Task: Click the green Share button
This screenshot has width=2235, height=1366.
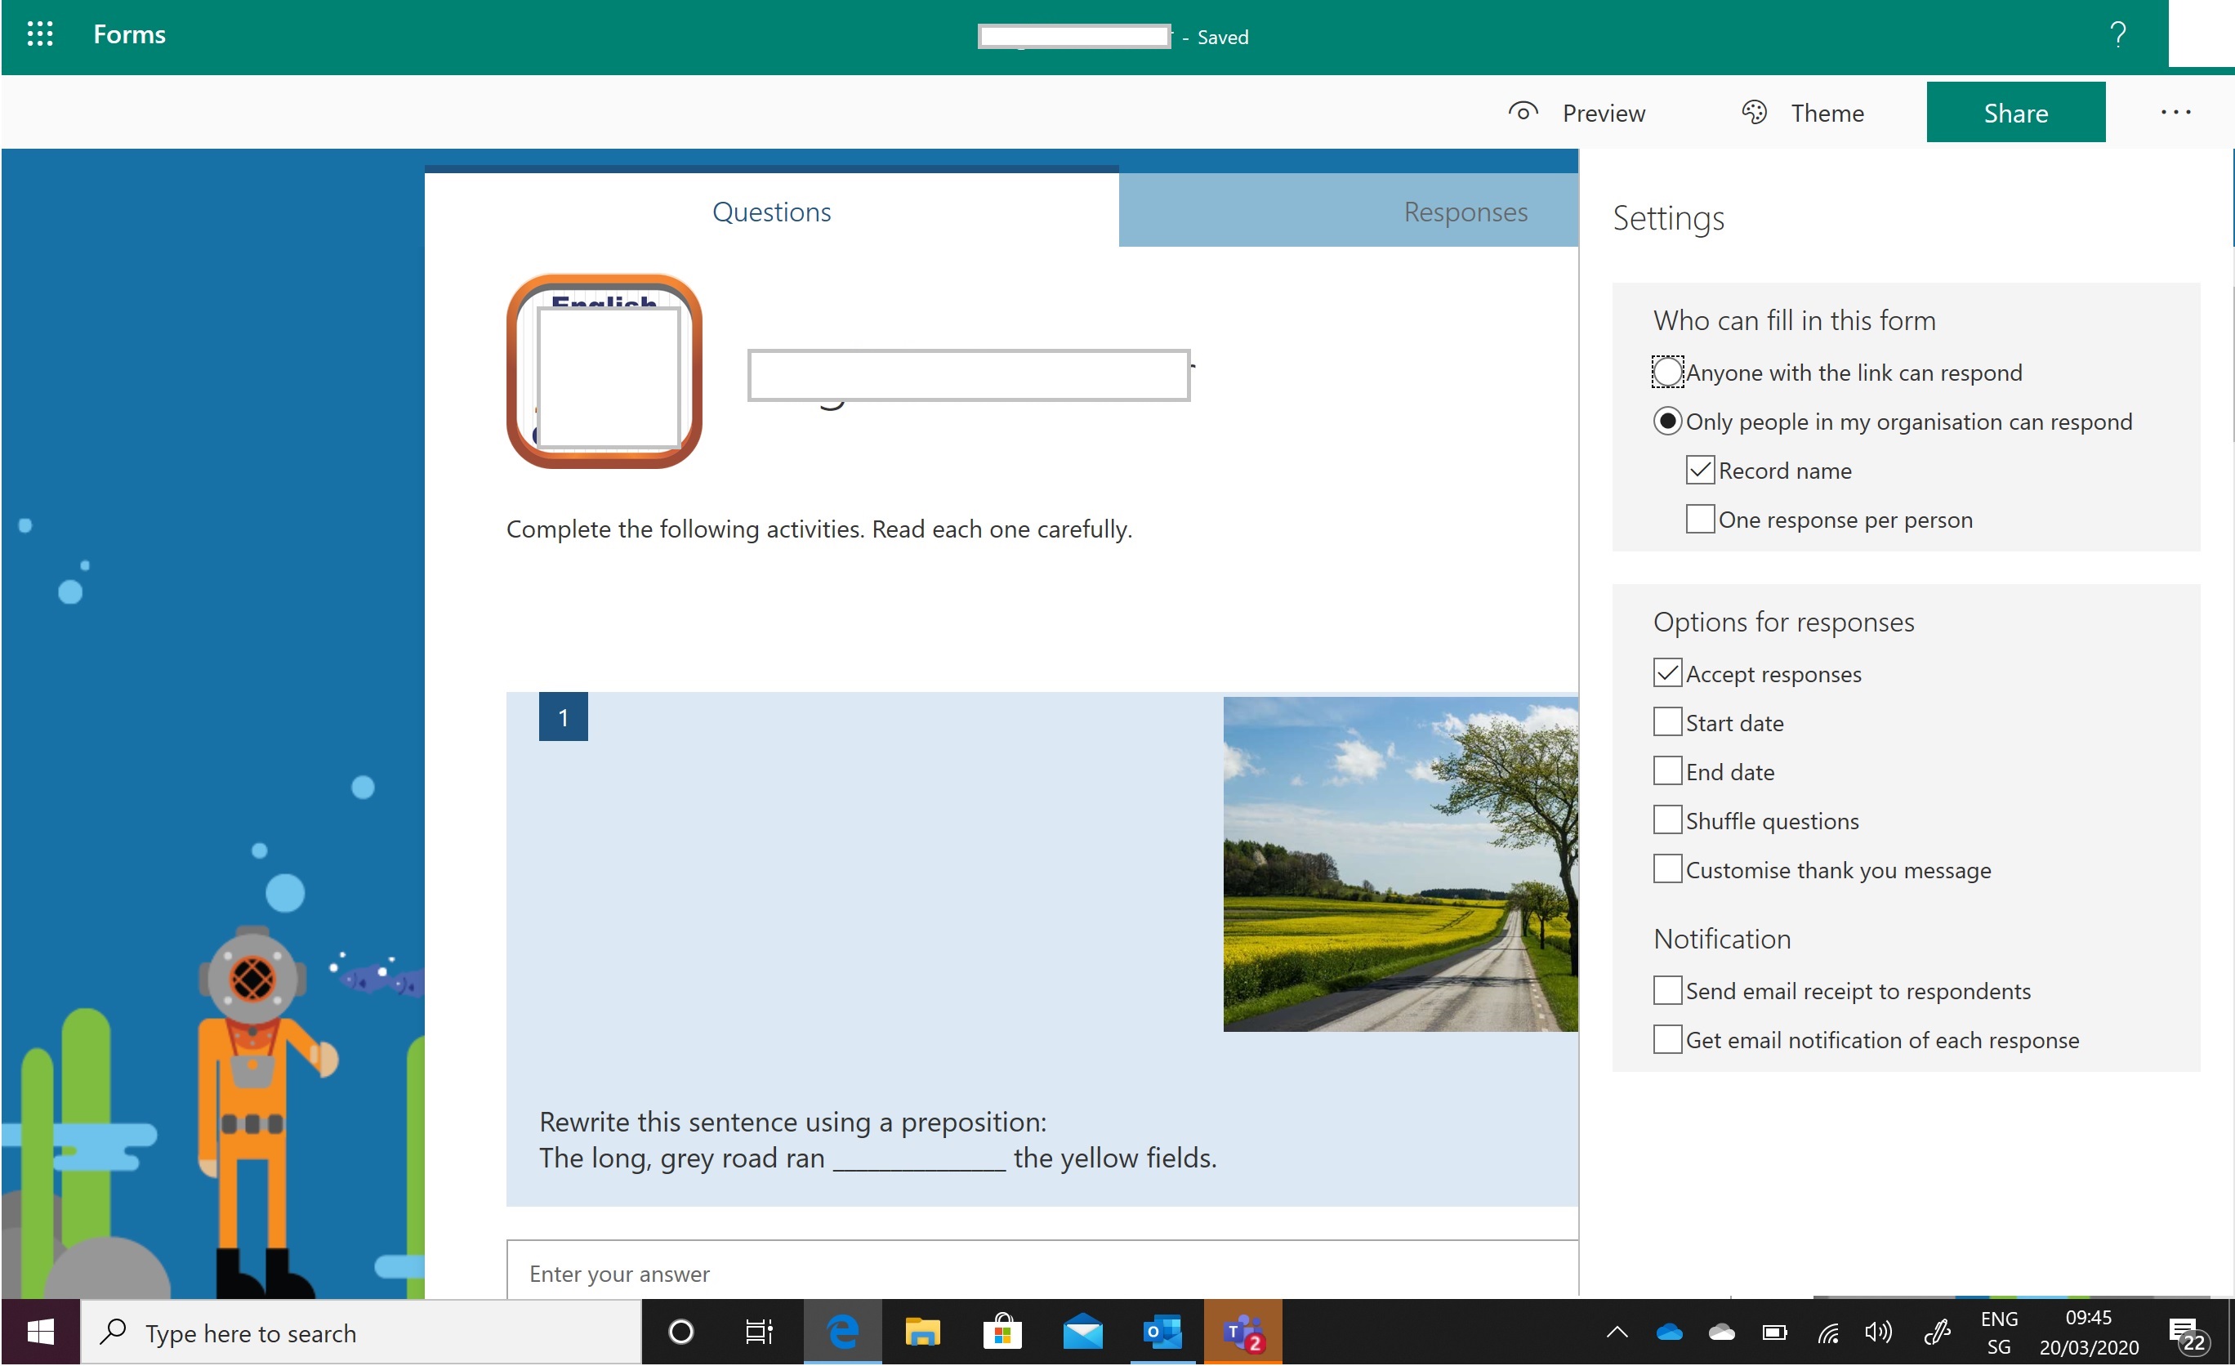Action: pos(2014,113)
